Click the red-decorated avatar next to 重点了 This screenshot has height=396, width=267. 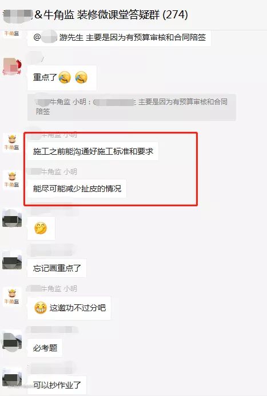point(12,66)
